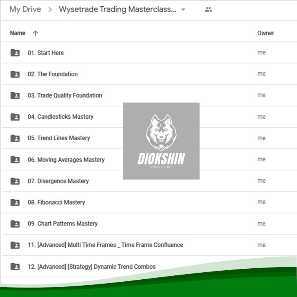Viewport: 297px width, 297px height.
Task: Go back to My Drive breadcrumb
Action: pos(25,9)
